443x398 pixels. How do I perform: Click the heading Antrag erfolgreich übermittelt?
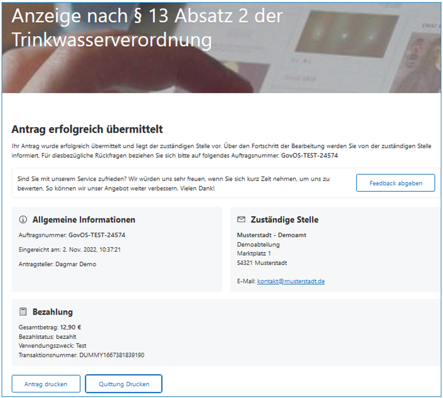point(87,129)
